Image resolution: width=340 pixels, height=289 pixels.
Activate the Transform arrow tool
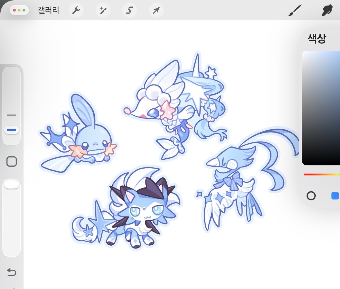click(x=156, y=10)
